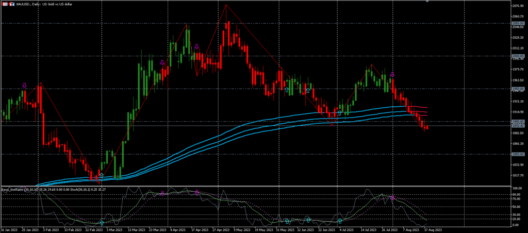The width and height of the screenshot is (528, 233).
Task: Select the magenta sell arrow at 26 Jul 2023 on price chart
Action: click(392, 74)
